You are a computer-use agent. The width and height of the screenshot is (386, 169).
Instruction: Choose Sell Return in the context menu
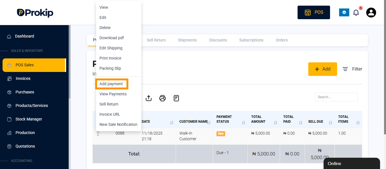pyautogui.click(x=119, y=104)
